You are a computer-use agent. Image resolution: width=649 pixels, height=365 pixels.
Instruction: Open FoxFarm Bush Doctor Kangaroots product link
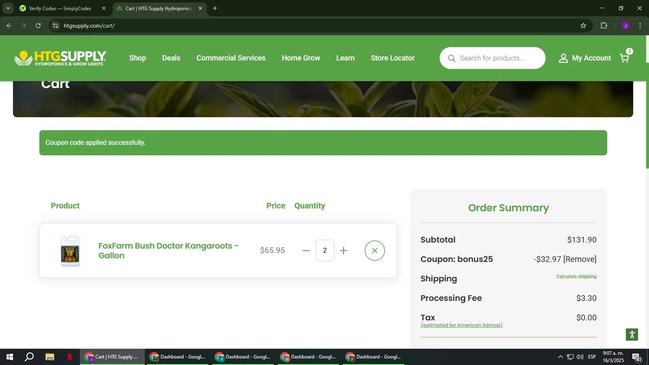[x=168, y=250]
